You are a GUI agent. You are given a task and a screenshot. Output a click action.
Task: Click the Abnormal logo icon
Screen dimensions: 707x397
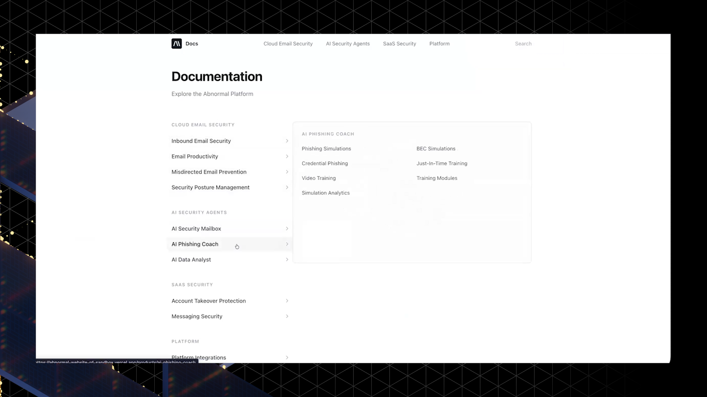176,44
